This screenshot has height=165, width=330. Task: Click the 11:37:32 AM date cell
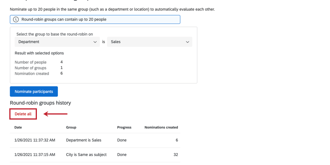coord(35,140)
